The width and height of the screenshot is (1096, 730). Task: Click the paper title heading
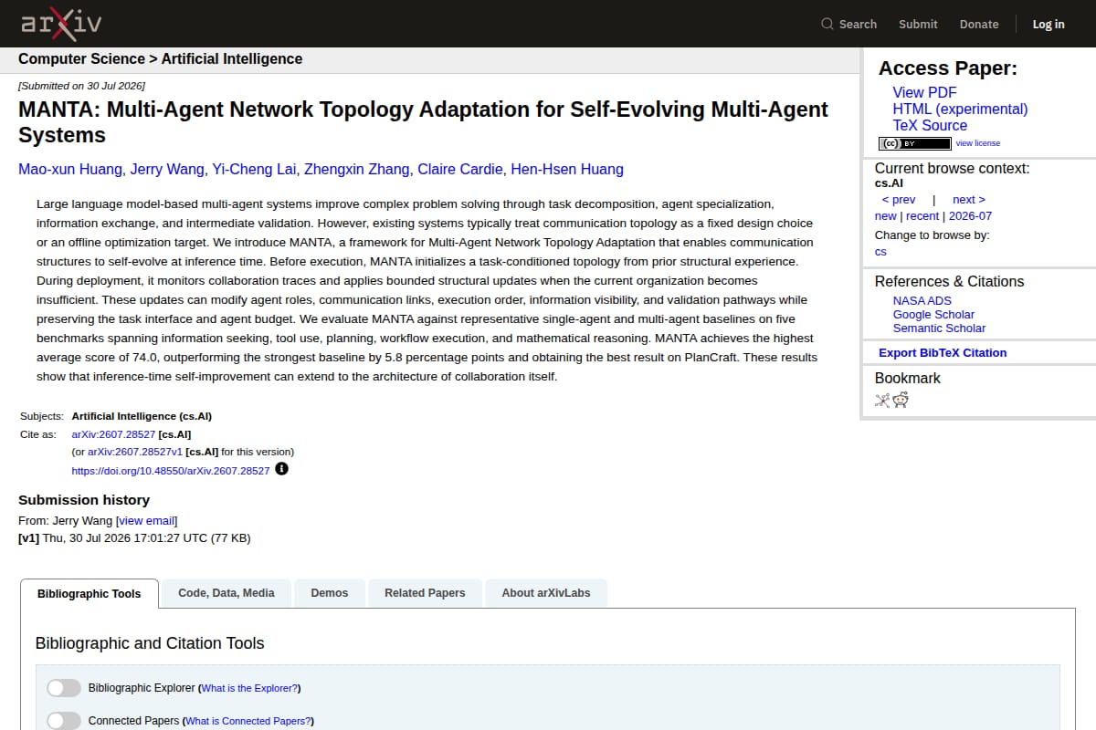point(423,122)
